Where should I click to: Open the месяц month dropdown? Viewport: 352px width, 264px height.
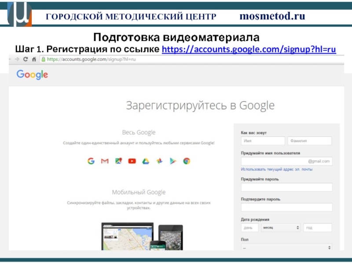pyautogui.click(x=281, y=227)
